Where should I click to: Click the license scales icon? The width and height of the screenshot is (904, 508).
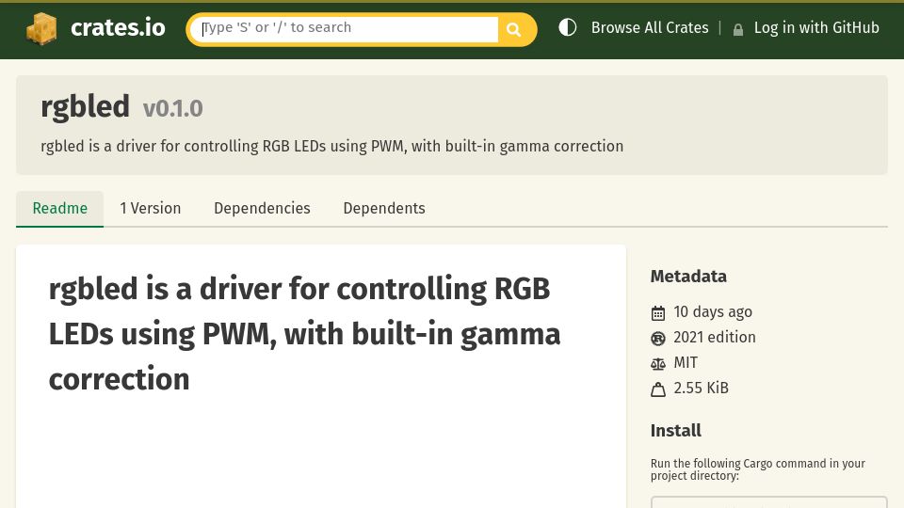(658, 363)
